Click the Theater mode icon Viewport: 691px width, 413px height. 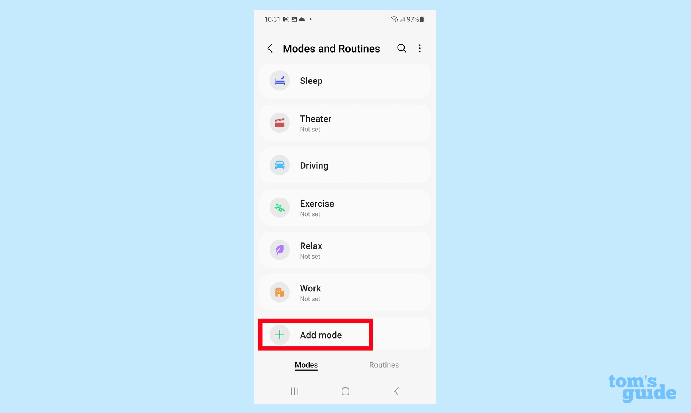point(279,122)
